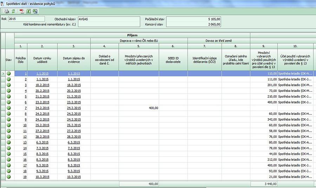The image size is (316, 188).
Task: Click the green status icon in row 1
Action: point(9,74)
